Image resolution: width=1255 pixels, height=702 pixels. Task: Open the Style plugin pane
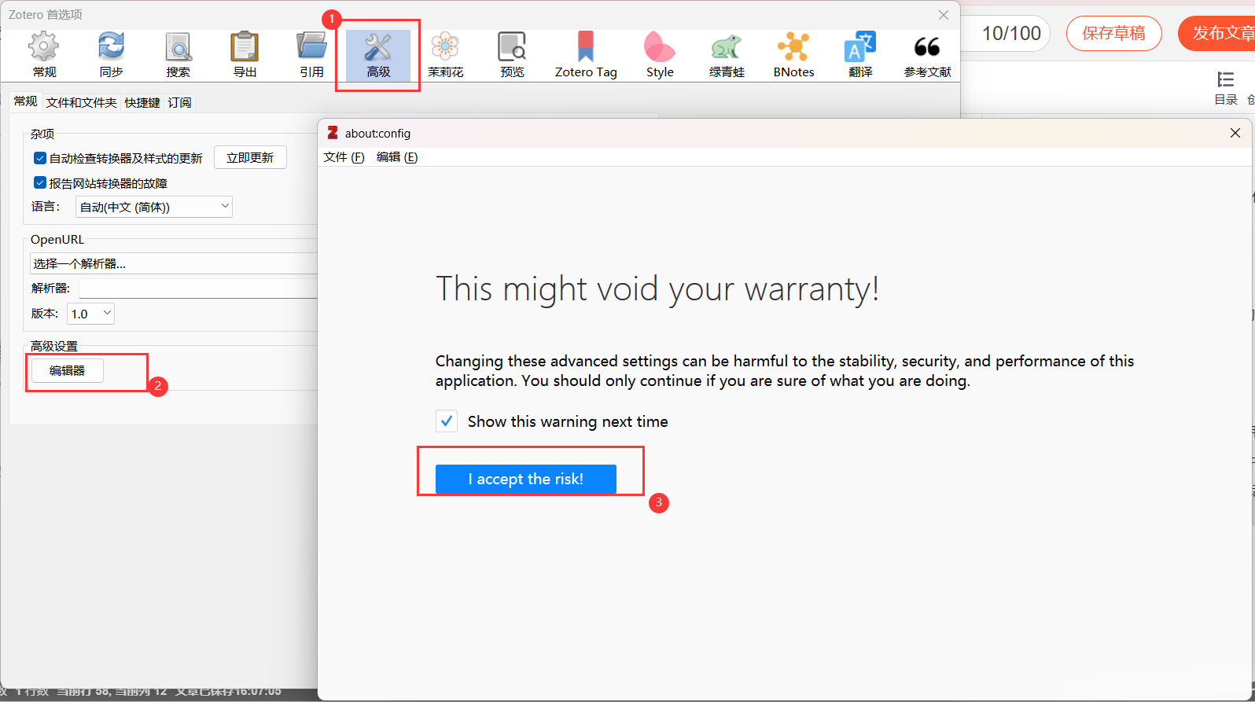pos(660,55)
